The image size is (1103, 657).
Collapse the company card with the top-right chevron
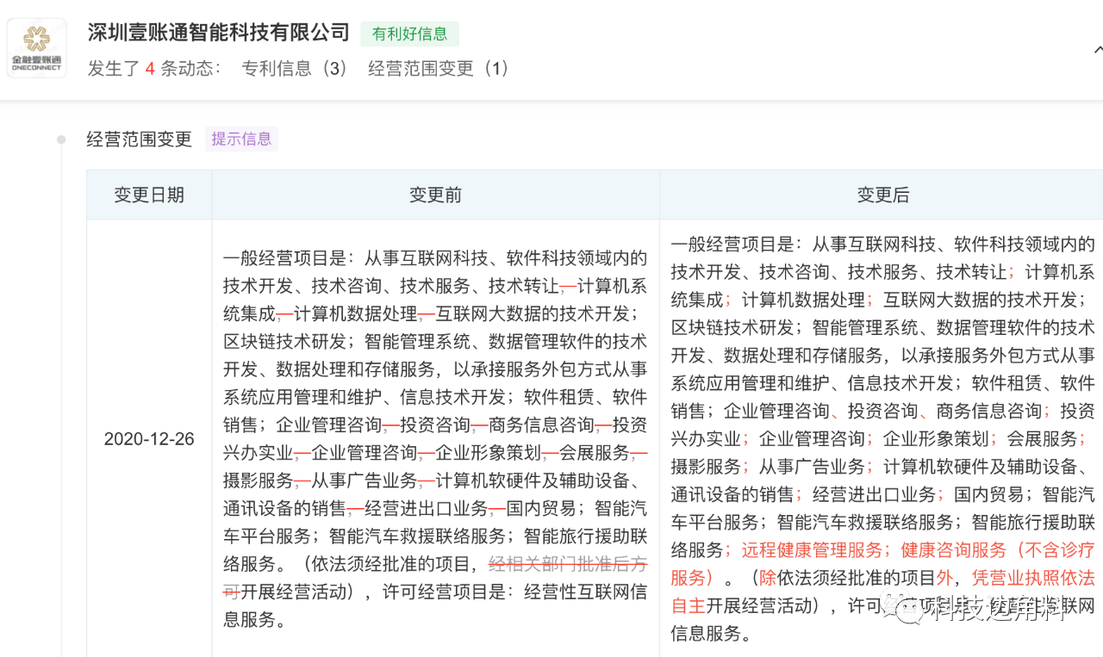pos(1099,49)
